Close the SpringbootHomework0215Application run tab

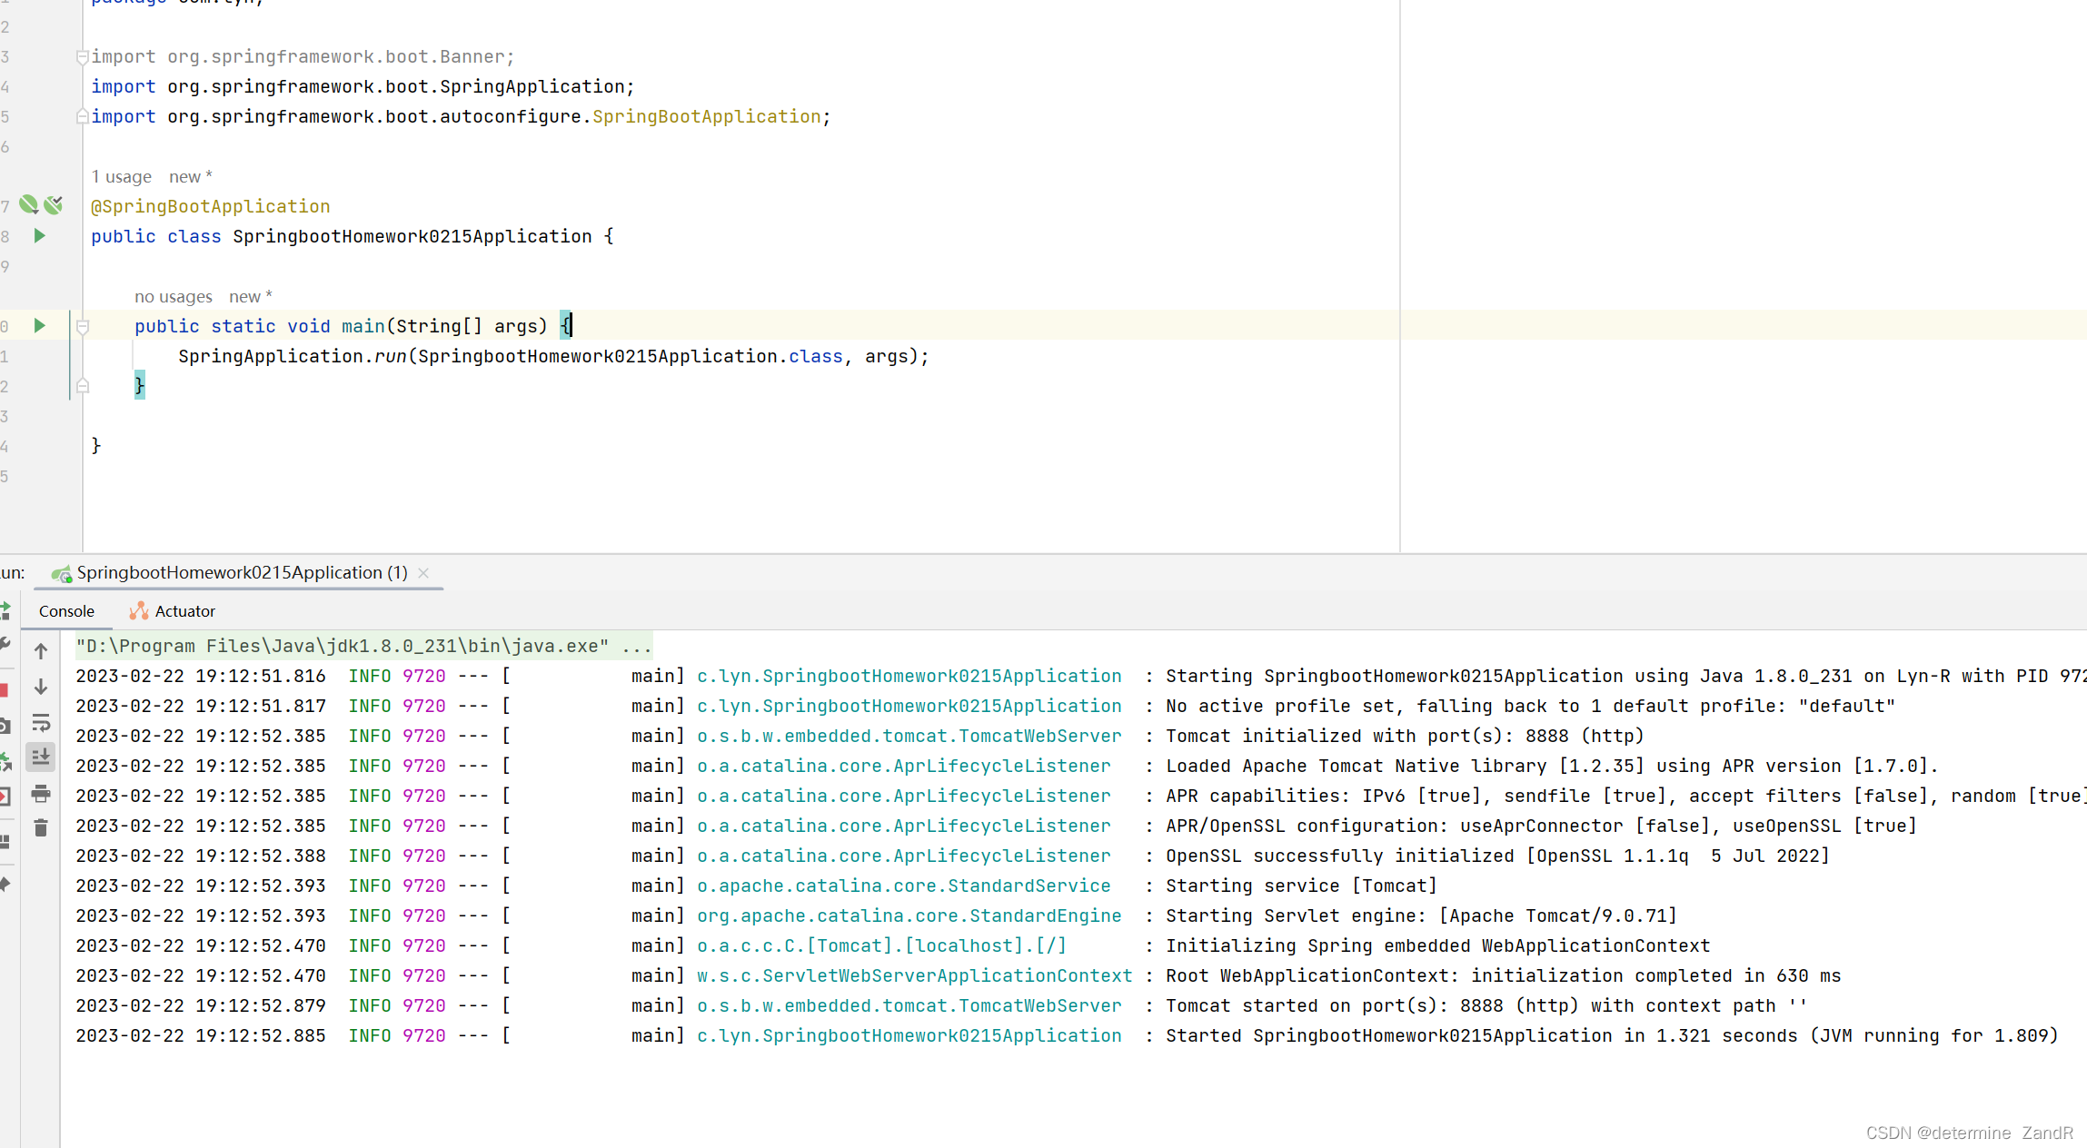coord(423,573)
